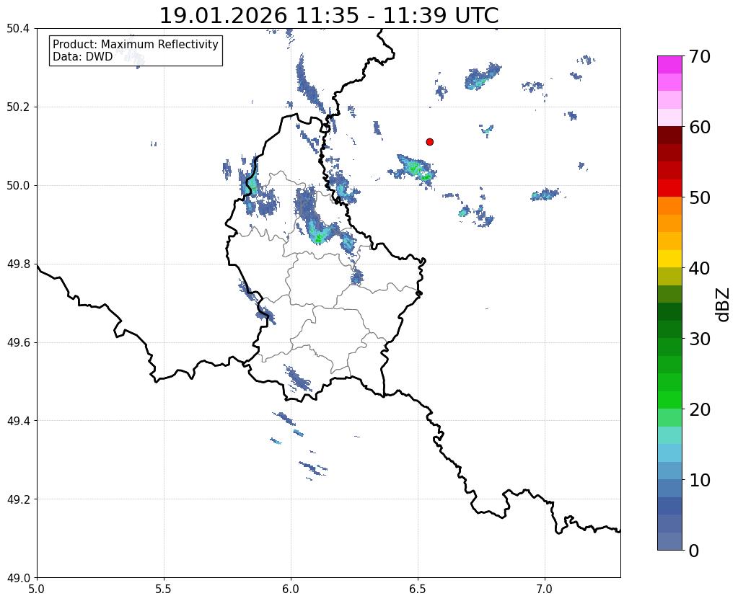Viewport: 738px width, 601px height.
Task: Click the 10 tick on the colorbar
Action: [700, 480]
